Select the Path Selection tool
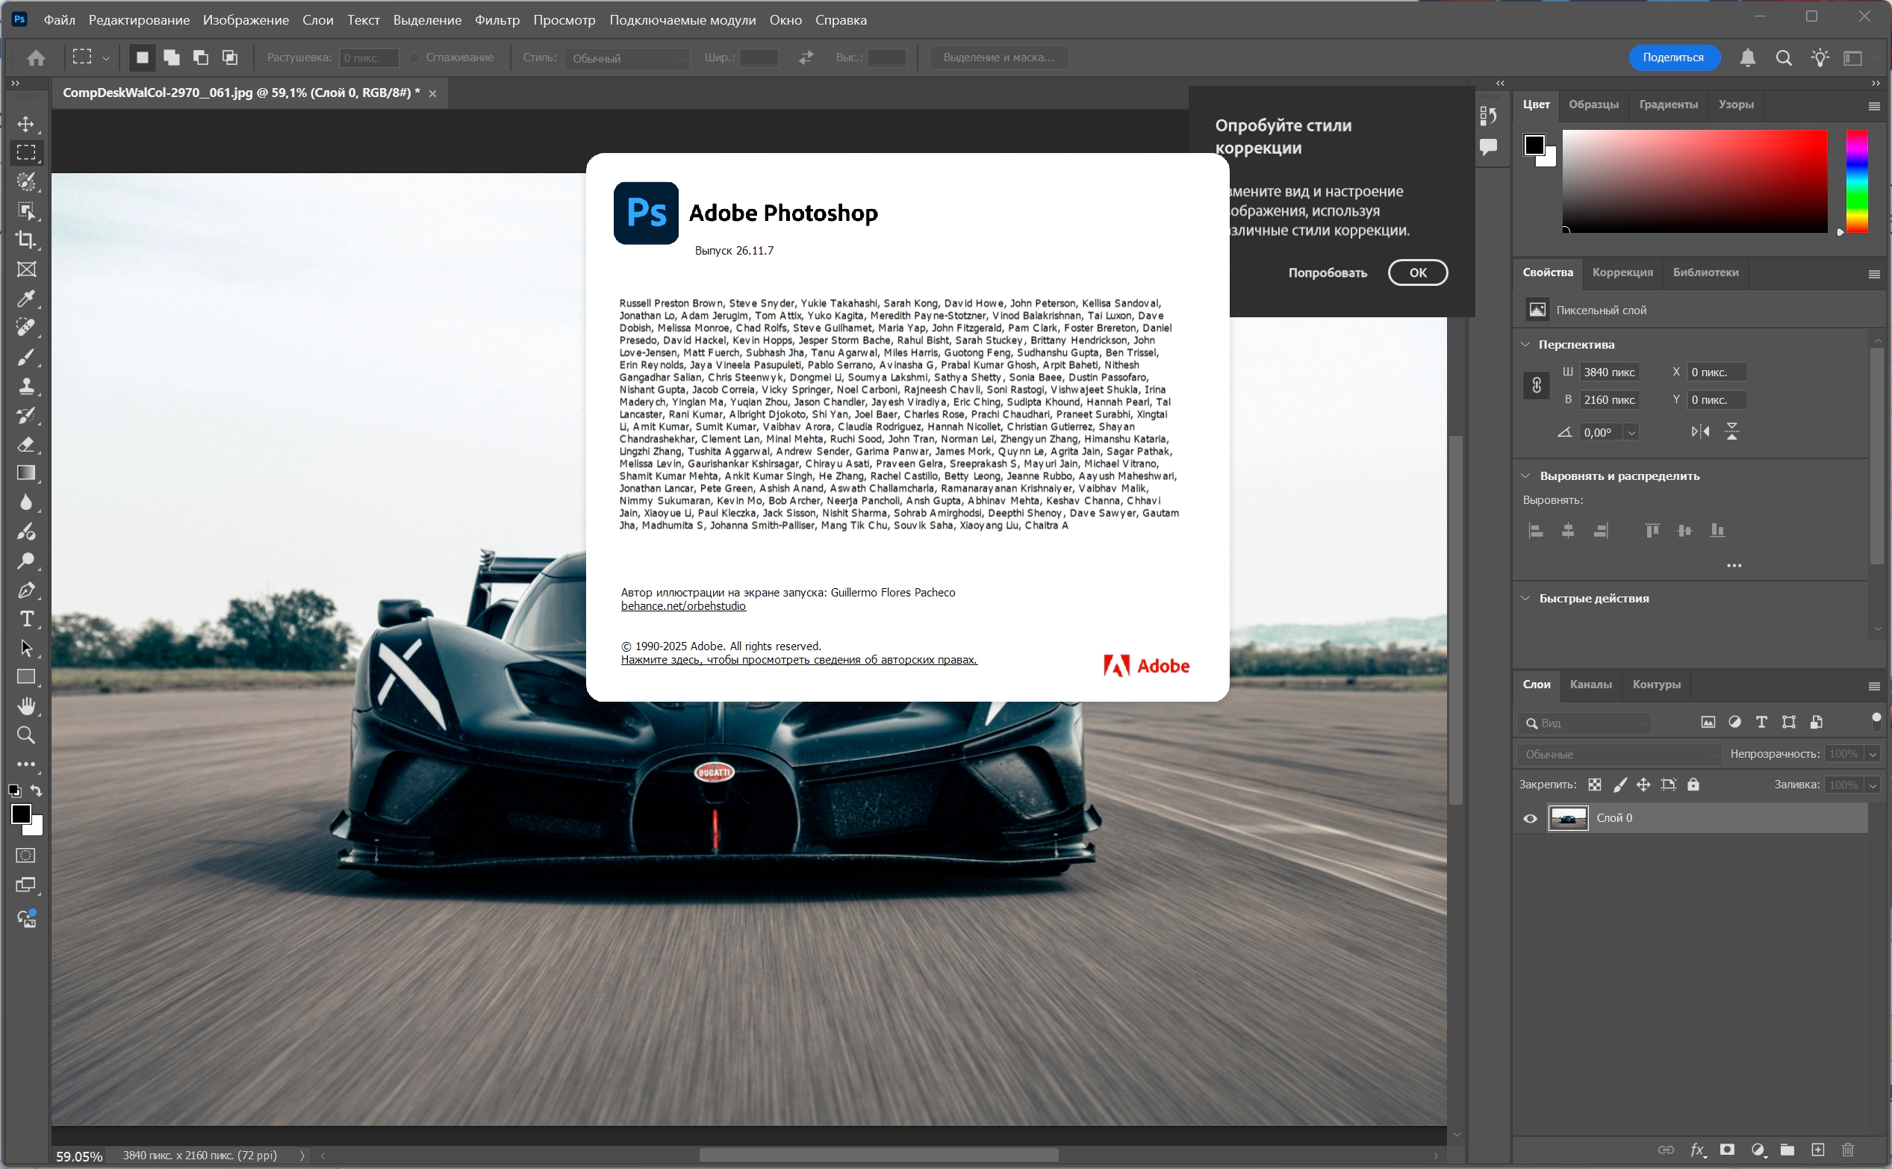 coord(26,648)
